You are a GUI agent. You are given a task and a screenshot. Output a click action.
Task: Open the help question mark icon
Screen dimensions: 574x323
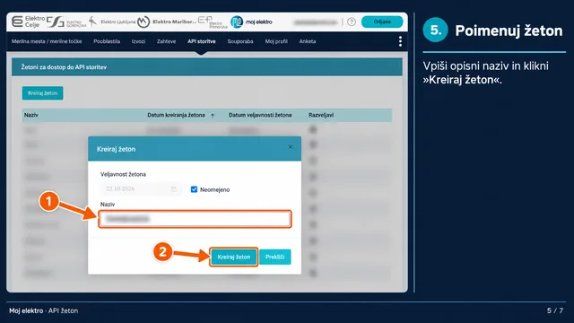(352, 22)
